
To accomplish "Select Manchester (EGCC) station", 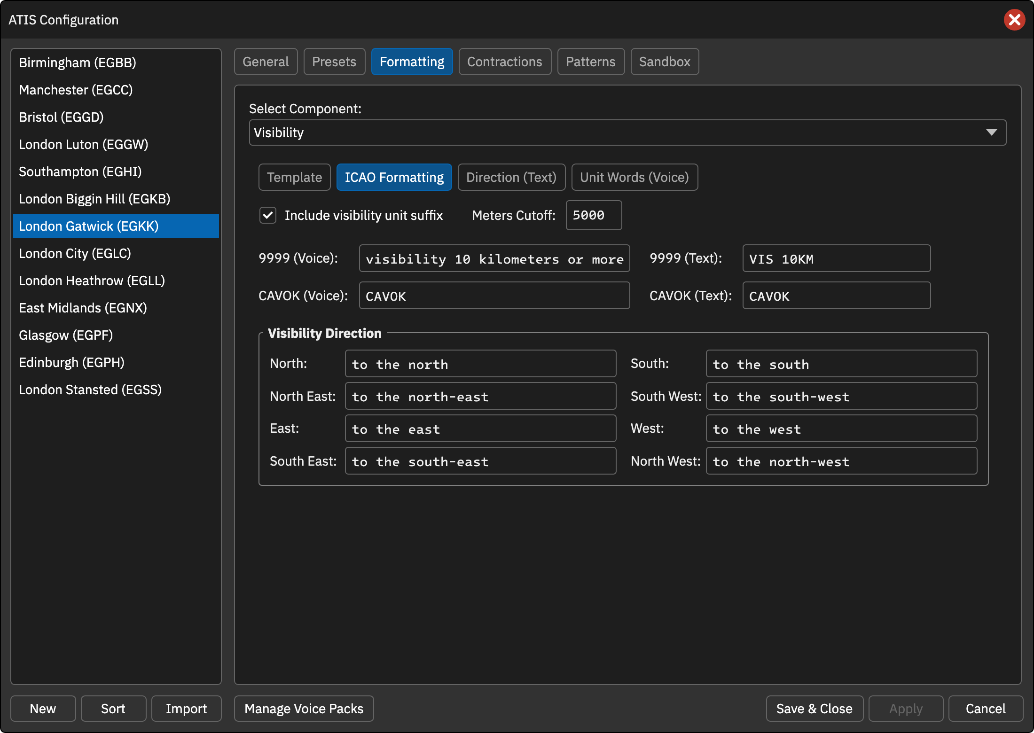I will click(116, 90).
